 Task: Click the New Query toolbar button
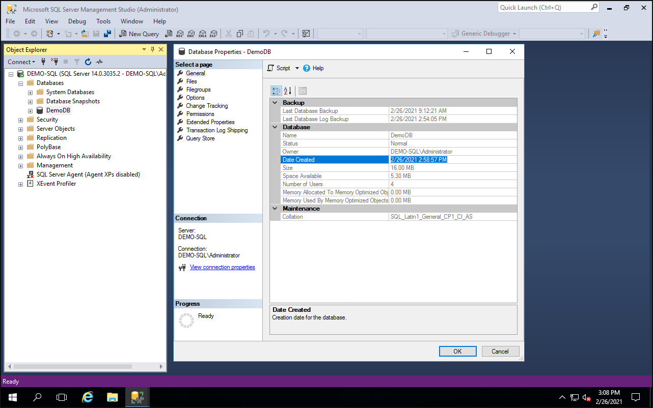[x=139, y=34]
